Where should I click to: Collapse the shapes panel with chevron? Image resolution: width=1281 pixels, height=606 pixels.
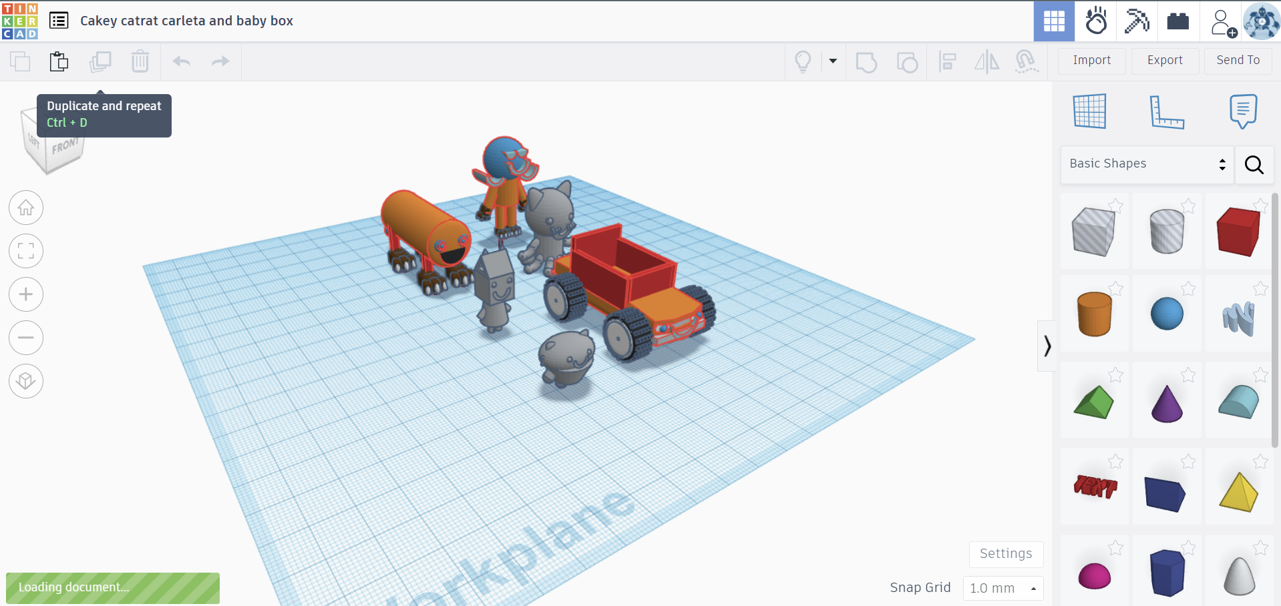1047,346
